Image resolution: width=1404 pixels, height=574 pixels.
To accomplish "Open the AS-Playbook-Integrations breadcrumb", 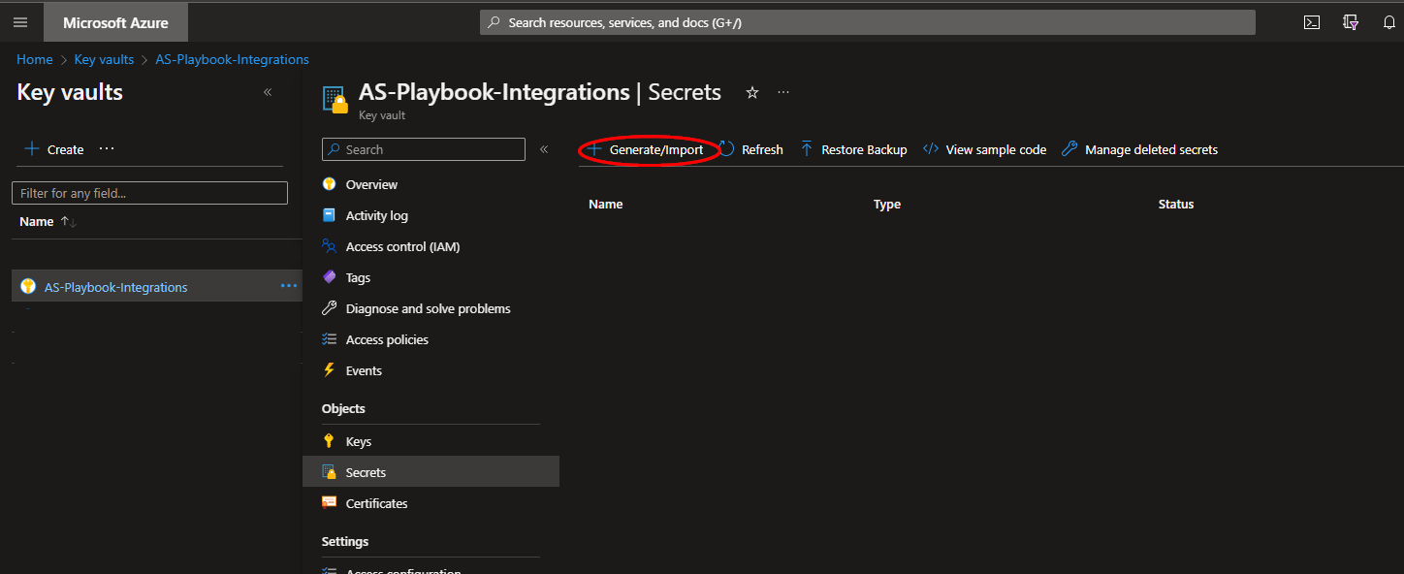I will pos(232,59).
